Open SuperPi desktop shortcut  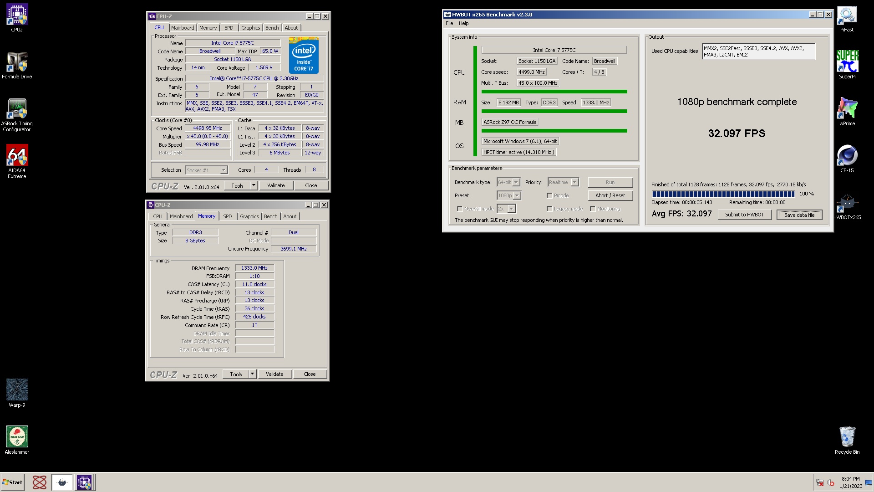[x=847, y=65]
